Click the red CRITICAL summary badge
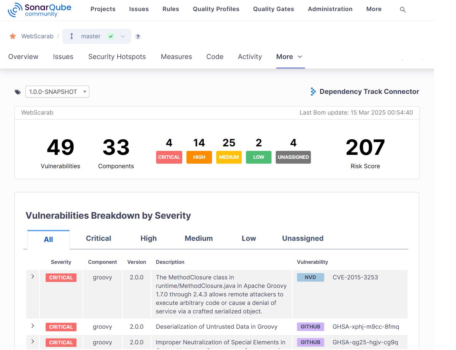 (169, 157)
